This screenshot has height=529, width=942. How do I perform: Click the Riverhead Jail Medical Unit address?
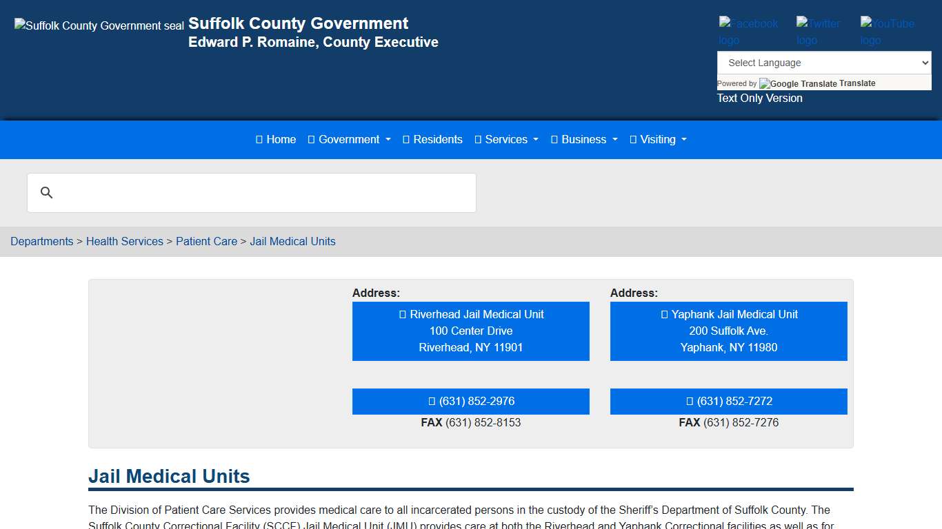[471, 331]
